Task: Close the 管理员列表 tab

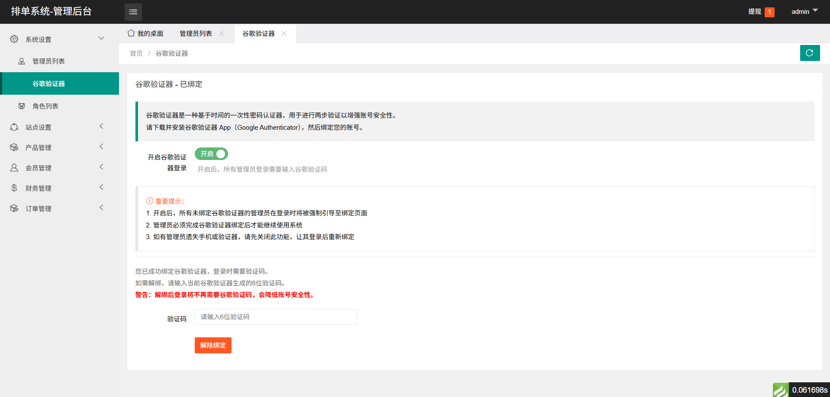Action: tap(222, 33)
